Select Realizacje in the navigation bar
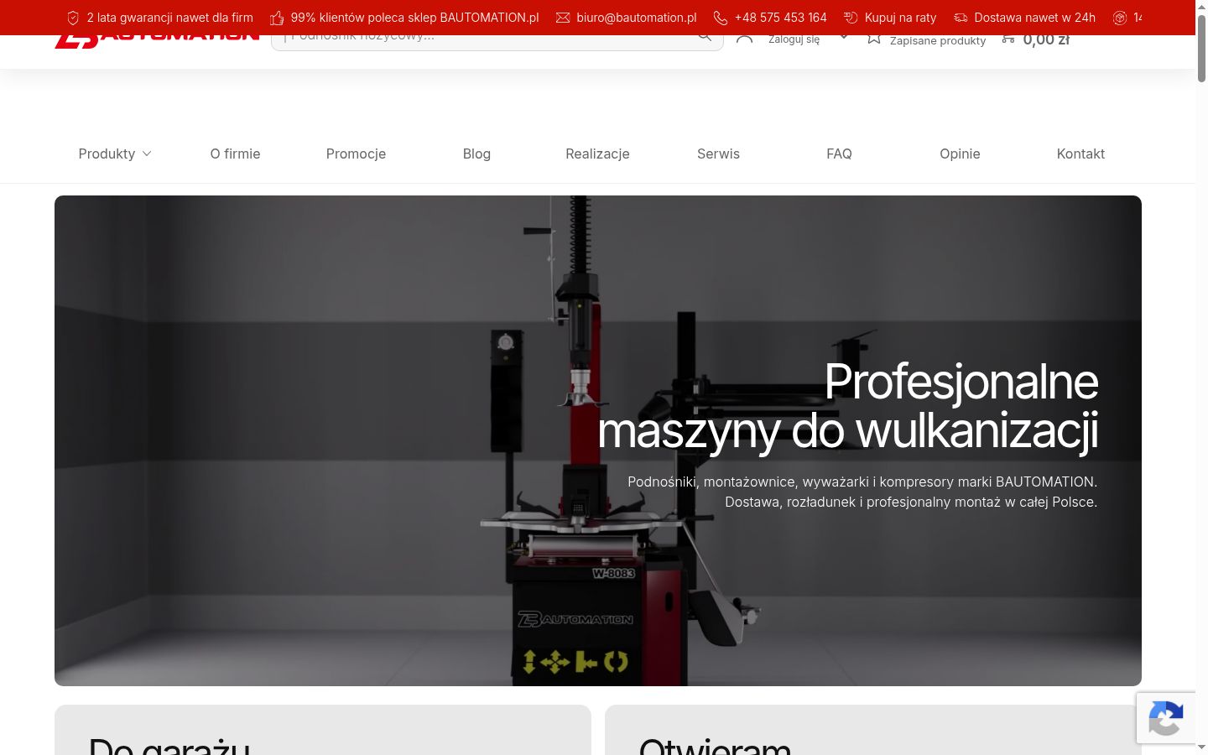This screenshot has height=755, width=1208. 597,154
